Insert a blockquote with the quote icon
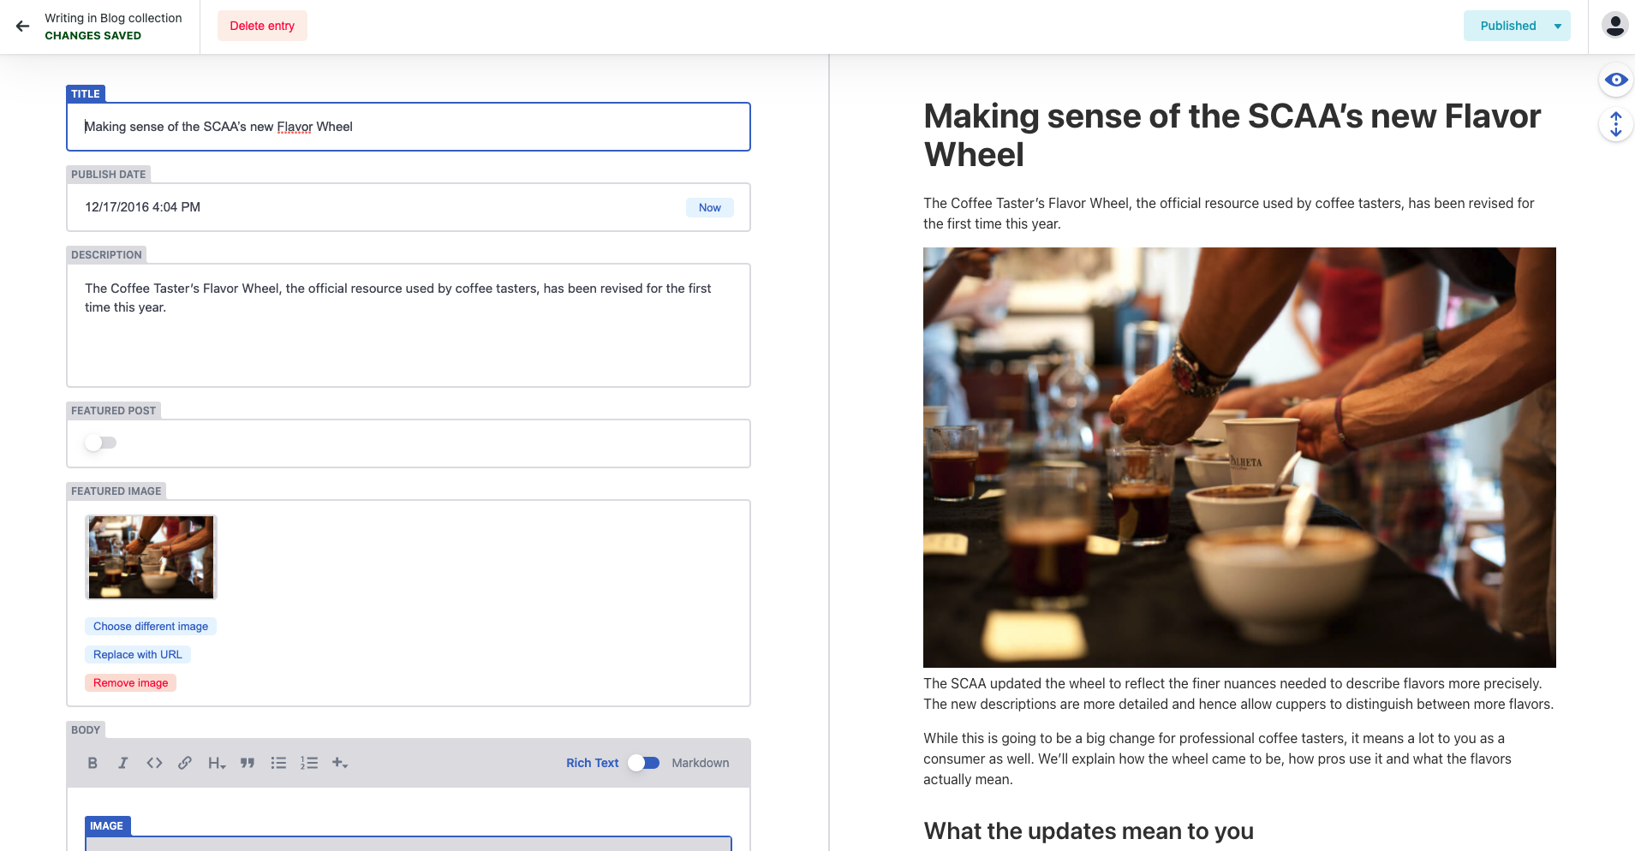1635x851 pixels. click(248, 763)
